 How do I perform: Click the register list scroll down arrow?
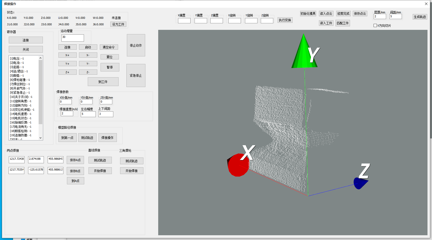[x=41, y=138]
